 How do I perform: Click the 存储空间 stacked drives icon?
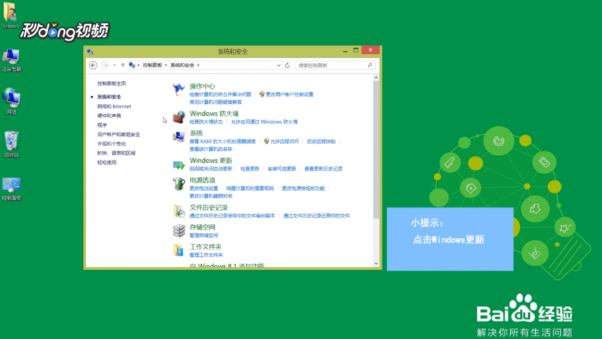[x=179, y=231]
